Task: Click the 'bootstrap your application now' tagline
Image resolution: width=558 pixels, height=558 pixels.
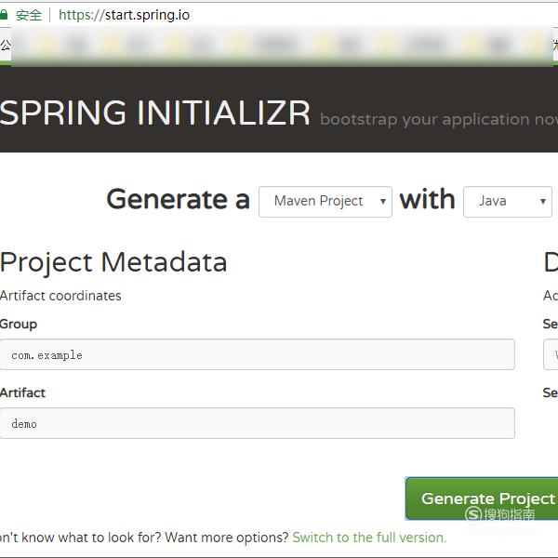Action: click(439, 120)
